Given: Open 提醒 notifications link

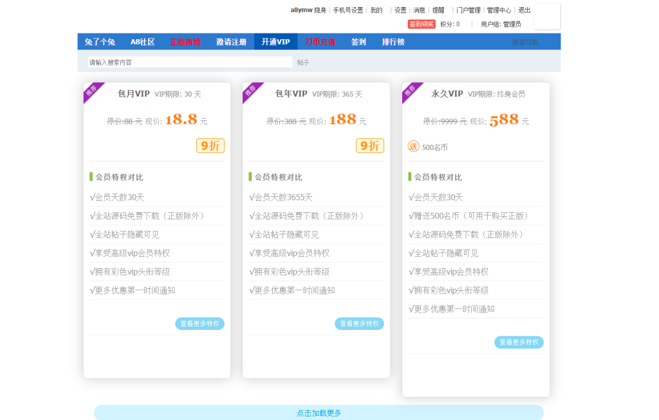Looking at the screenshot, I should [x=438, y=10].
